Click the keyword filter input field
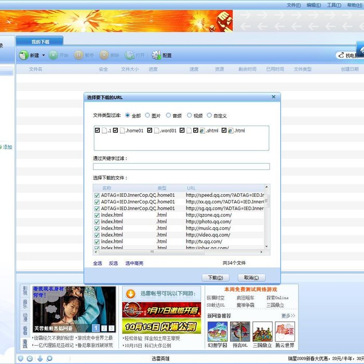Image resolution: width=364 pixels, height=364 pixels. 181,167
